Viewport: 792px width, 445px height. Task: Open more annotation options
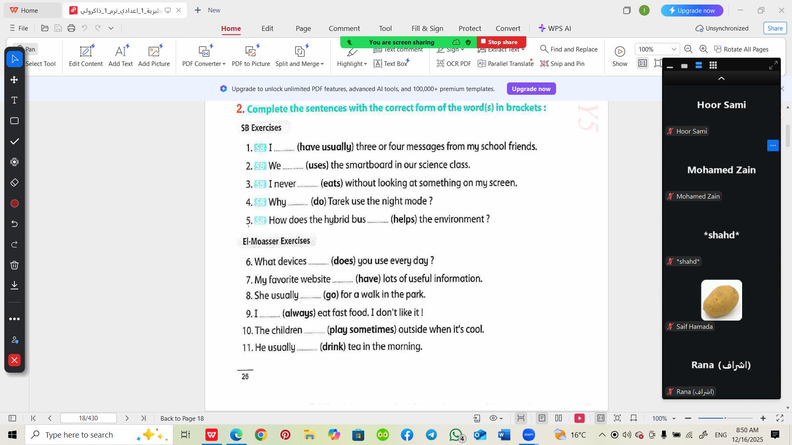(x=14, y=319)
